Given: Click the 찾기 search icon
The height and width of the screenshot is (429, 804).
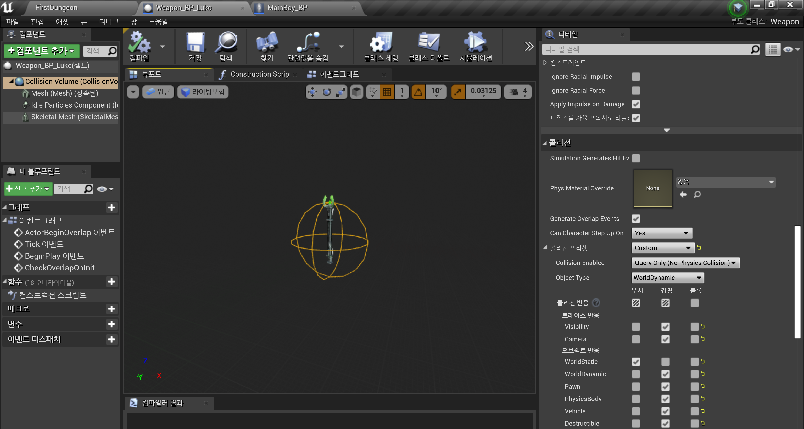Looking at the screenshot, I should click(x=267, y=46).
